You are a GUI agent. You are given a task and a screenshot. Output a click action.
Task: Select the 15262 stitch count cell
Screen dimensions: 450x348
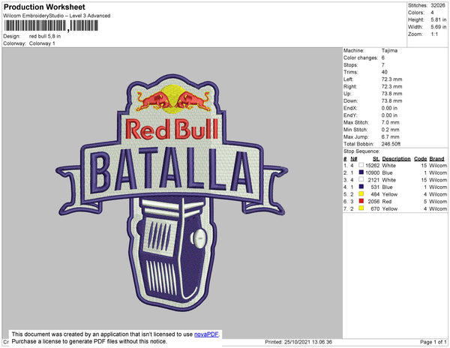coord(372,166)
